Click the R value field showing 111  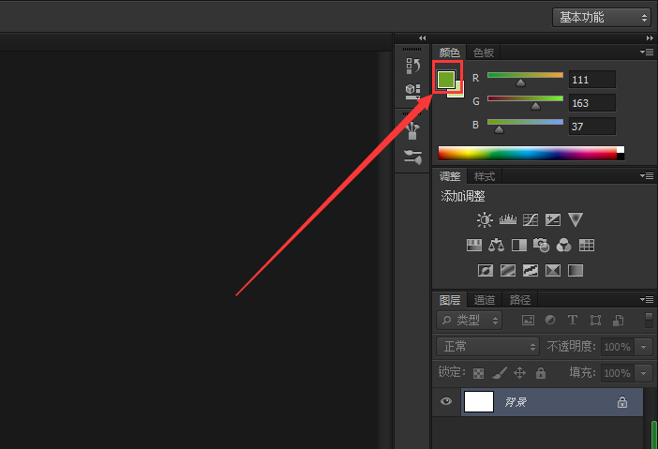(592, 80)
